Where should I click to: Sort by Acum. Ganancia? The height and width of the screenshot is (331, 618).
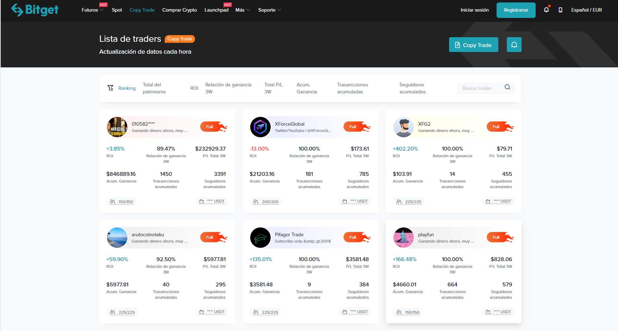tap(307, 88)
